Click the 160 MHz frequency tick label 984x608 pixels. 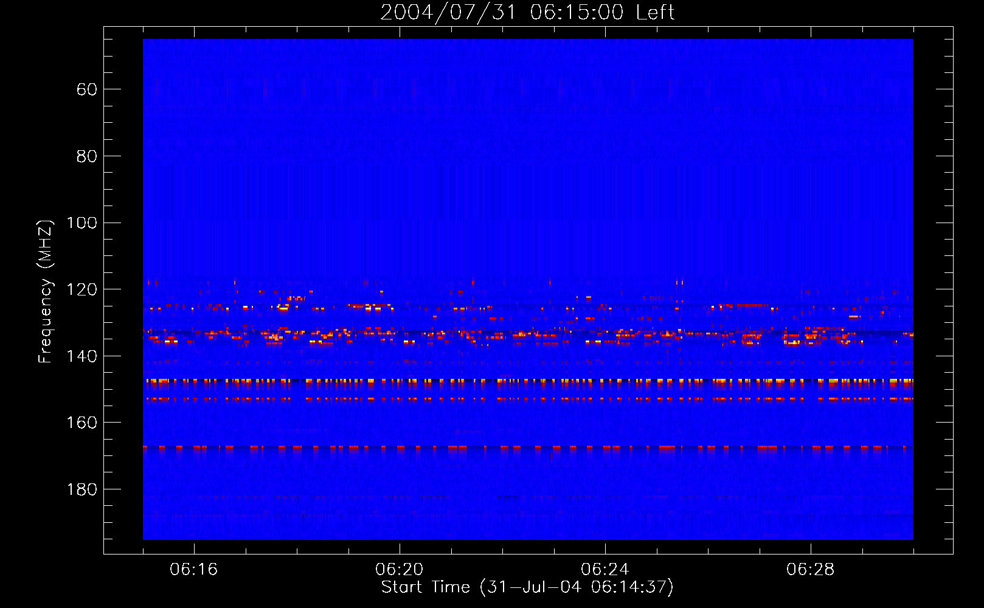pyautogui.click(x=81, y=423)
